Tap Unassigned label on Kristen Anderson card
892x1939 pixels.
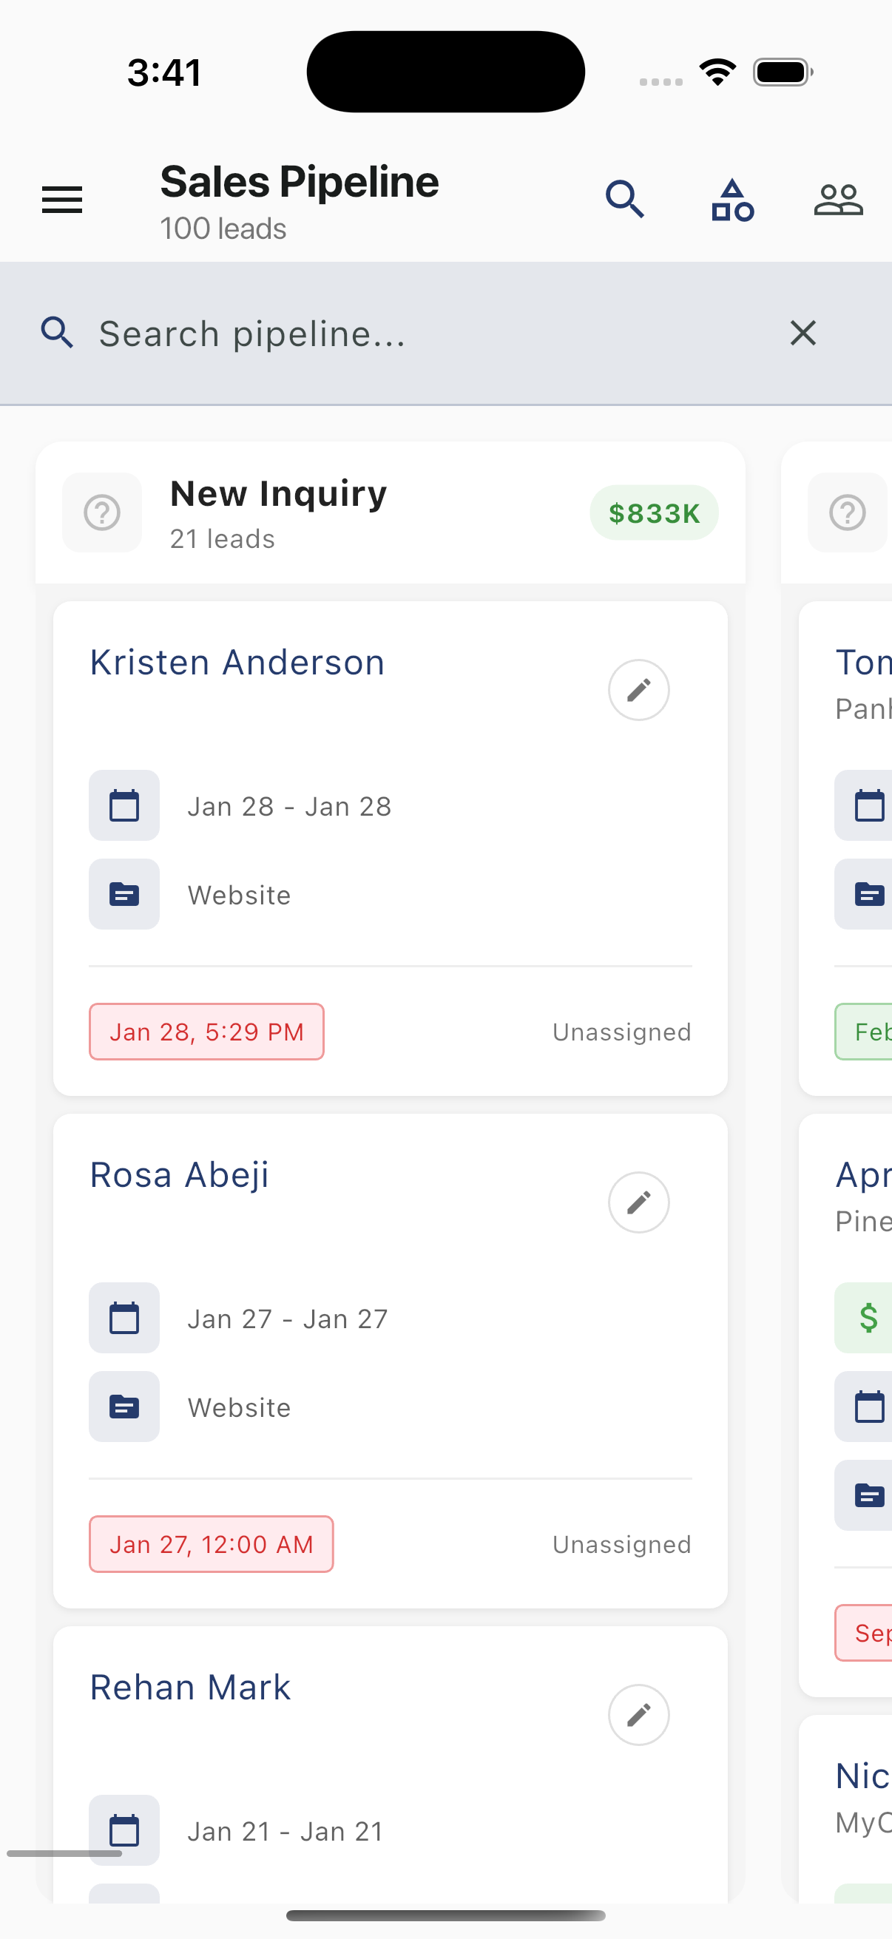click(621, 1032)
